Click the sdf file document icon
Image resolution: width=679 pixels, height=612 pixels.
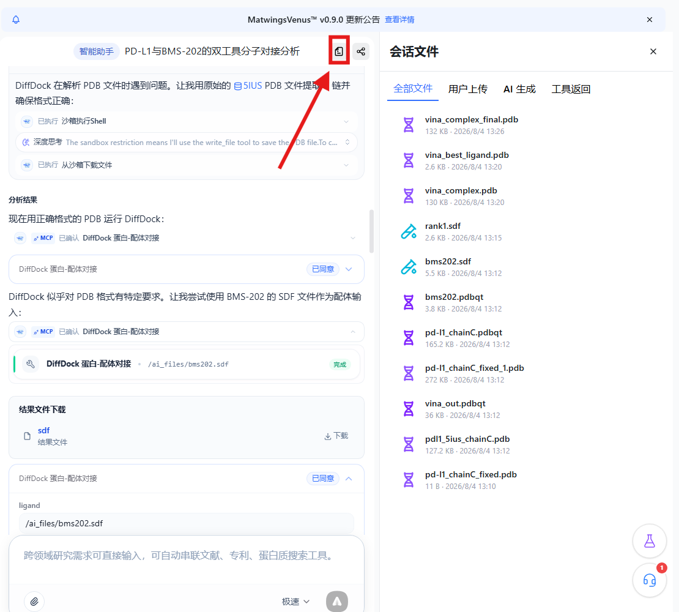28,436
